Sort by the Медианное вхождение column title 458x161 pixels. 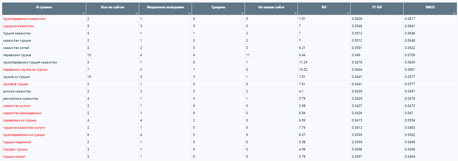pyautogui.click(x=165, y=7)
